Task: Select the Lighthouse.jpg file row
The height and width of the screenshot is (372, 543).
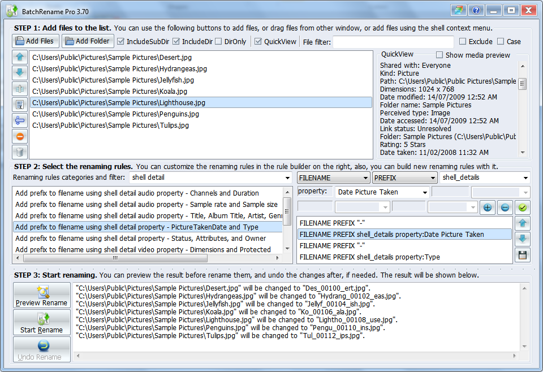Action: tap(201, 103)
